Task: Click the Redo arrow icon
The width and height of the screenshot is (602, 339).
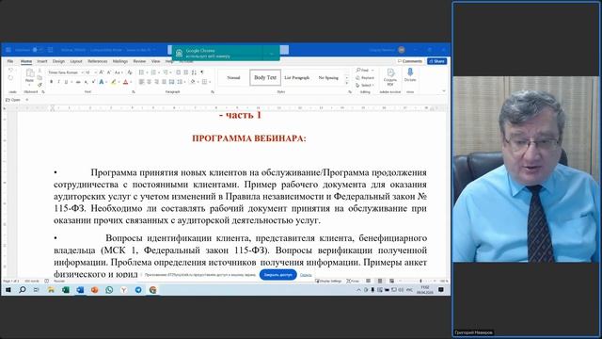Action: (x=10, y=78)
